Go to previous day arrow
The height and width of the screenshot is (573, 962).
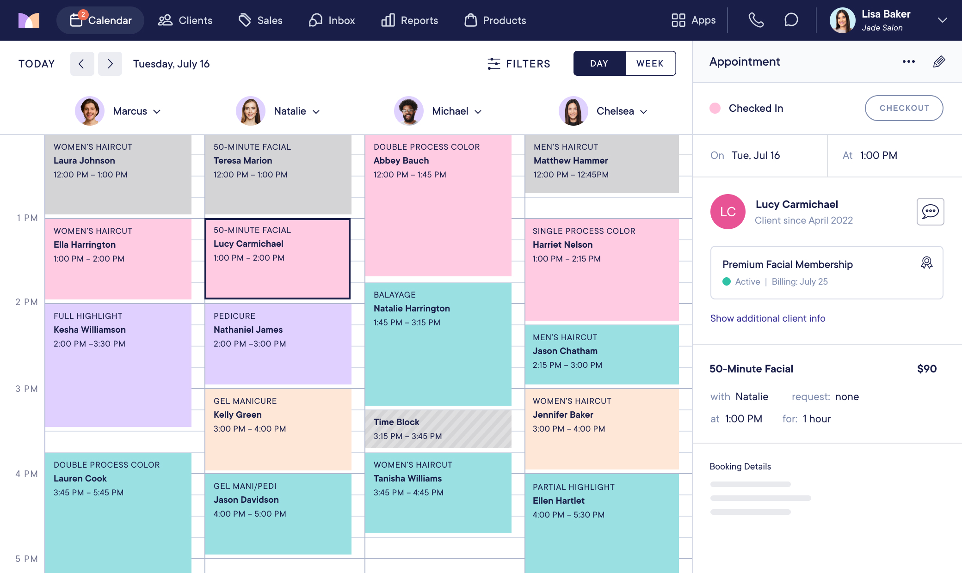(x=82, y=64)
